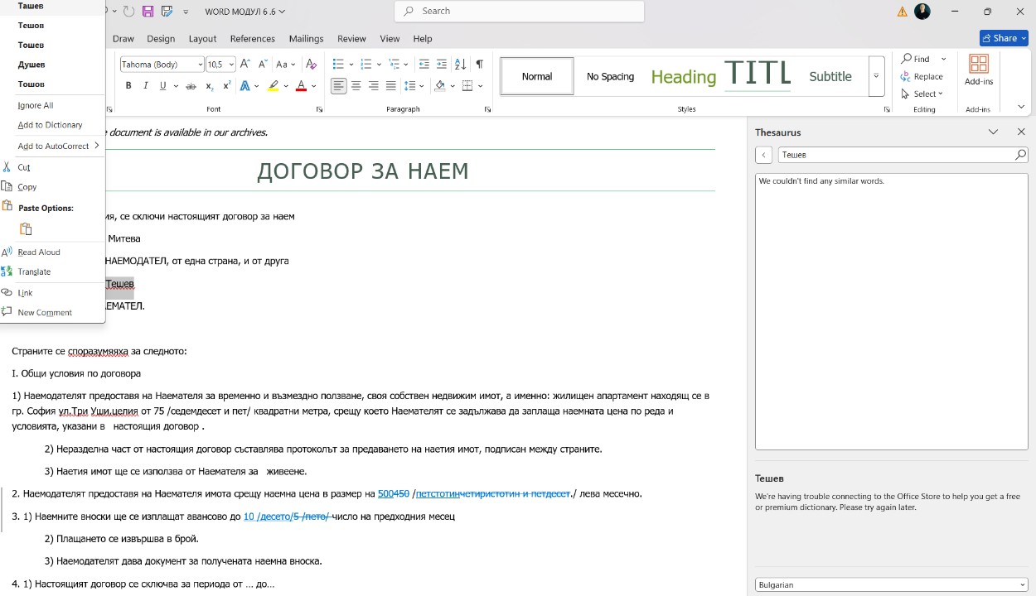Apply Strikethrough formatting
The width and height of the screenshot is (1036, 596).
pos(191,86)
